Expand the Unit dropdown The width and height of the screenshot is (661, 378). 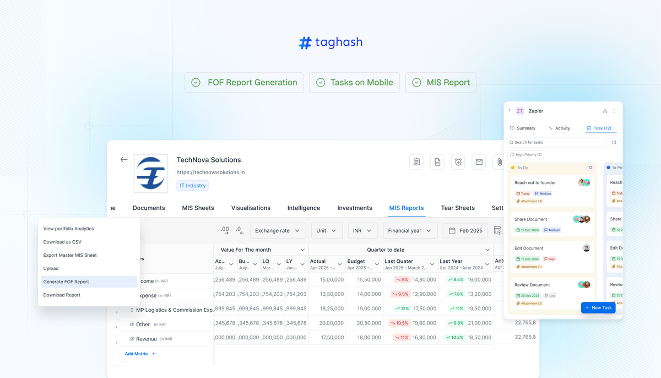[327, 230]
